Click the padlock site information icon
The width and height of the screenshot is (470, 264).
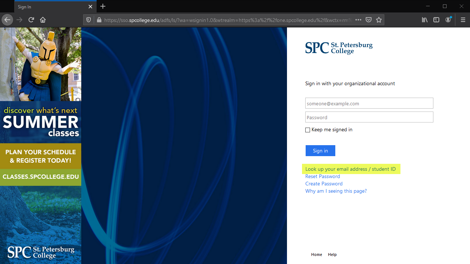tap(98, 20)
